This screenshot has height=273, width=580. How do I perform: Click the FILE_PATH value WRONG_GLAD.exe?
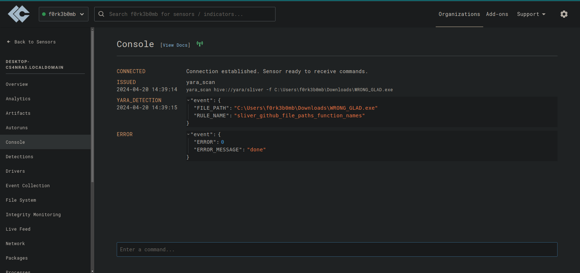pos(306,108)
